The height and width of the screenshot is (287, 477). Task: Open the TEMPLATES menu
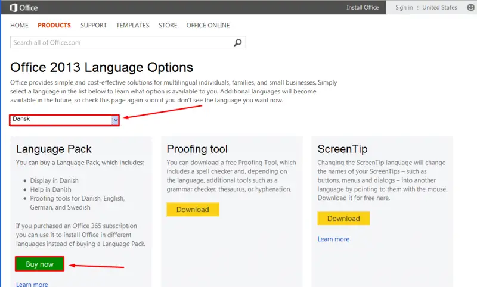pos(132,25)
